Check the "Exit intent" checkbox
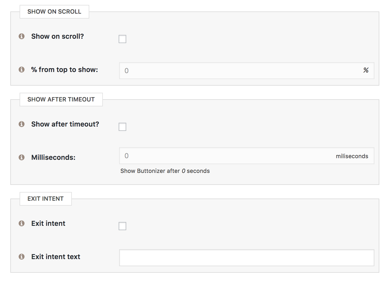Image resolution: width=388 pixels, height=282 pixels. click(x=122, y=226)
